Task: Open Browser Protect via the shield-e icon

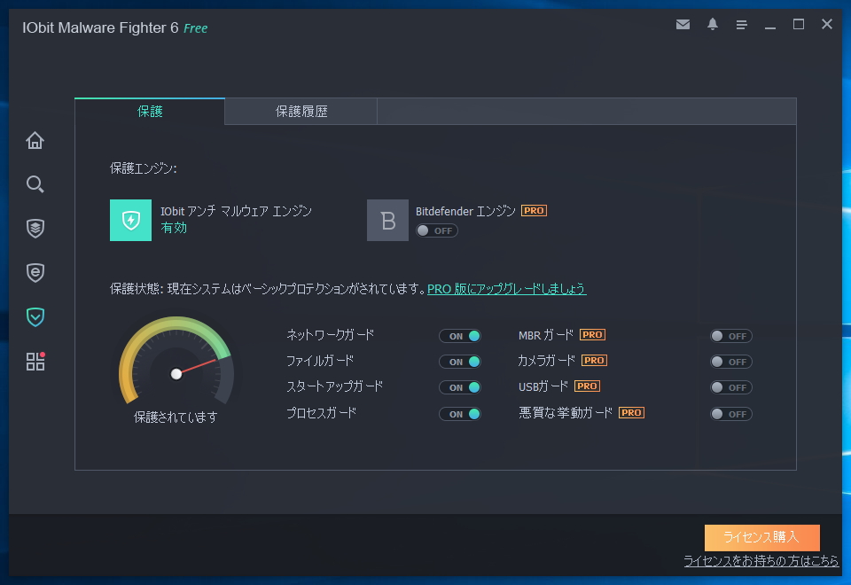Action: tap(35, 273)
